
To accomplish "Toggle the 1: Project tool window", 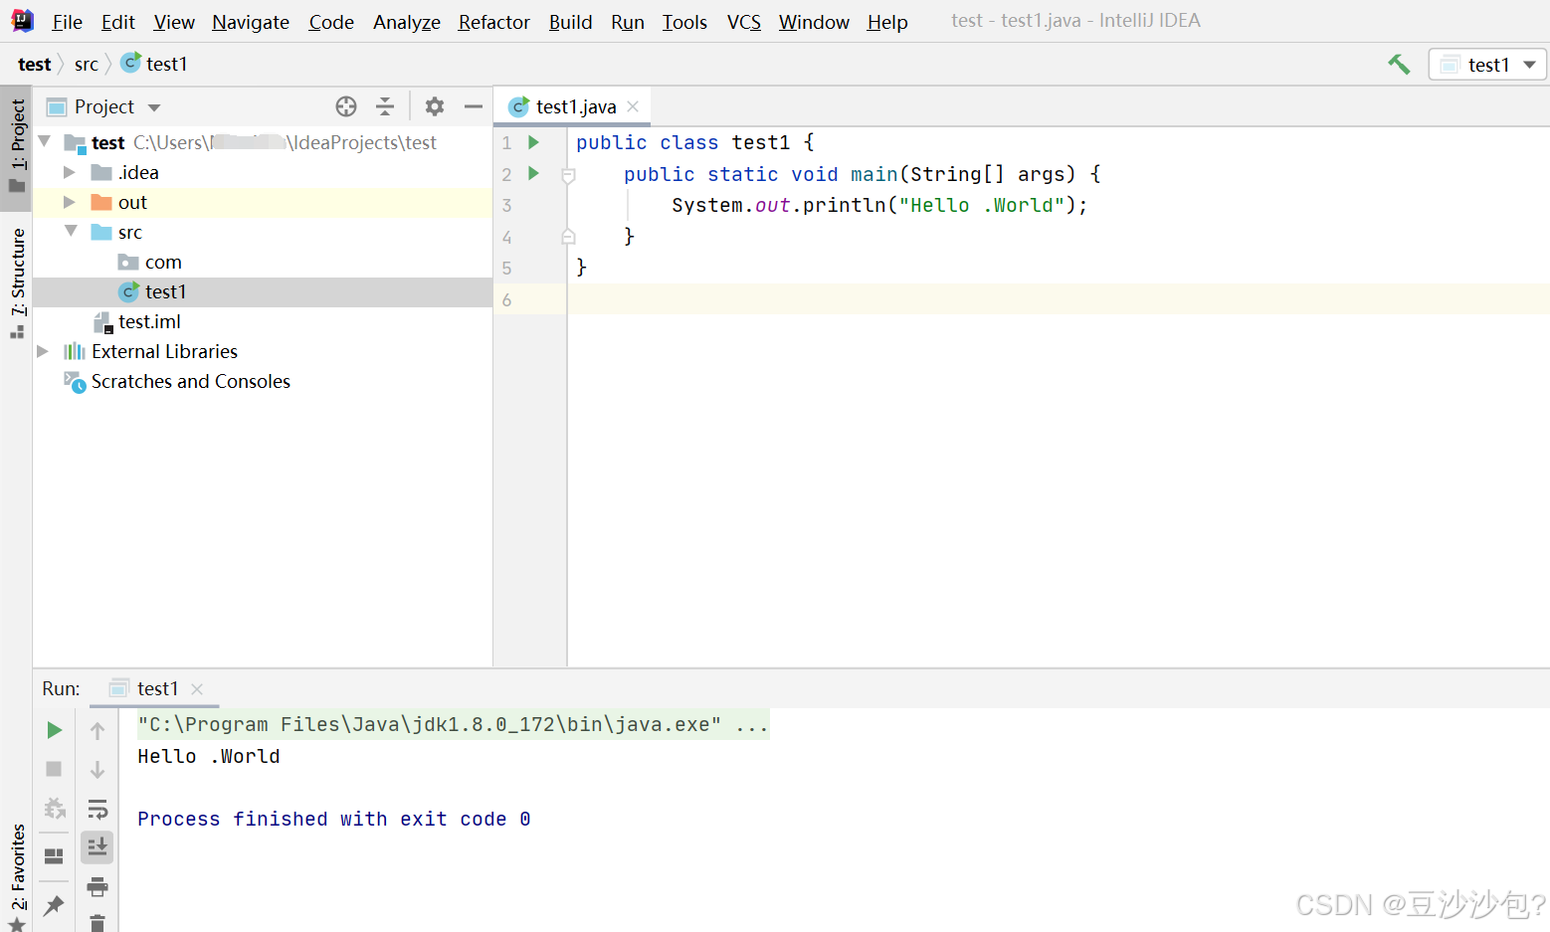I will 17,146.
